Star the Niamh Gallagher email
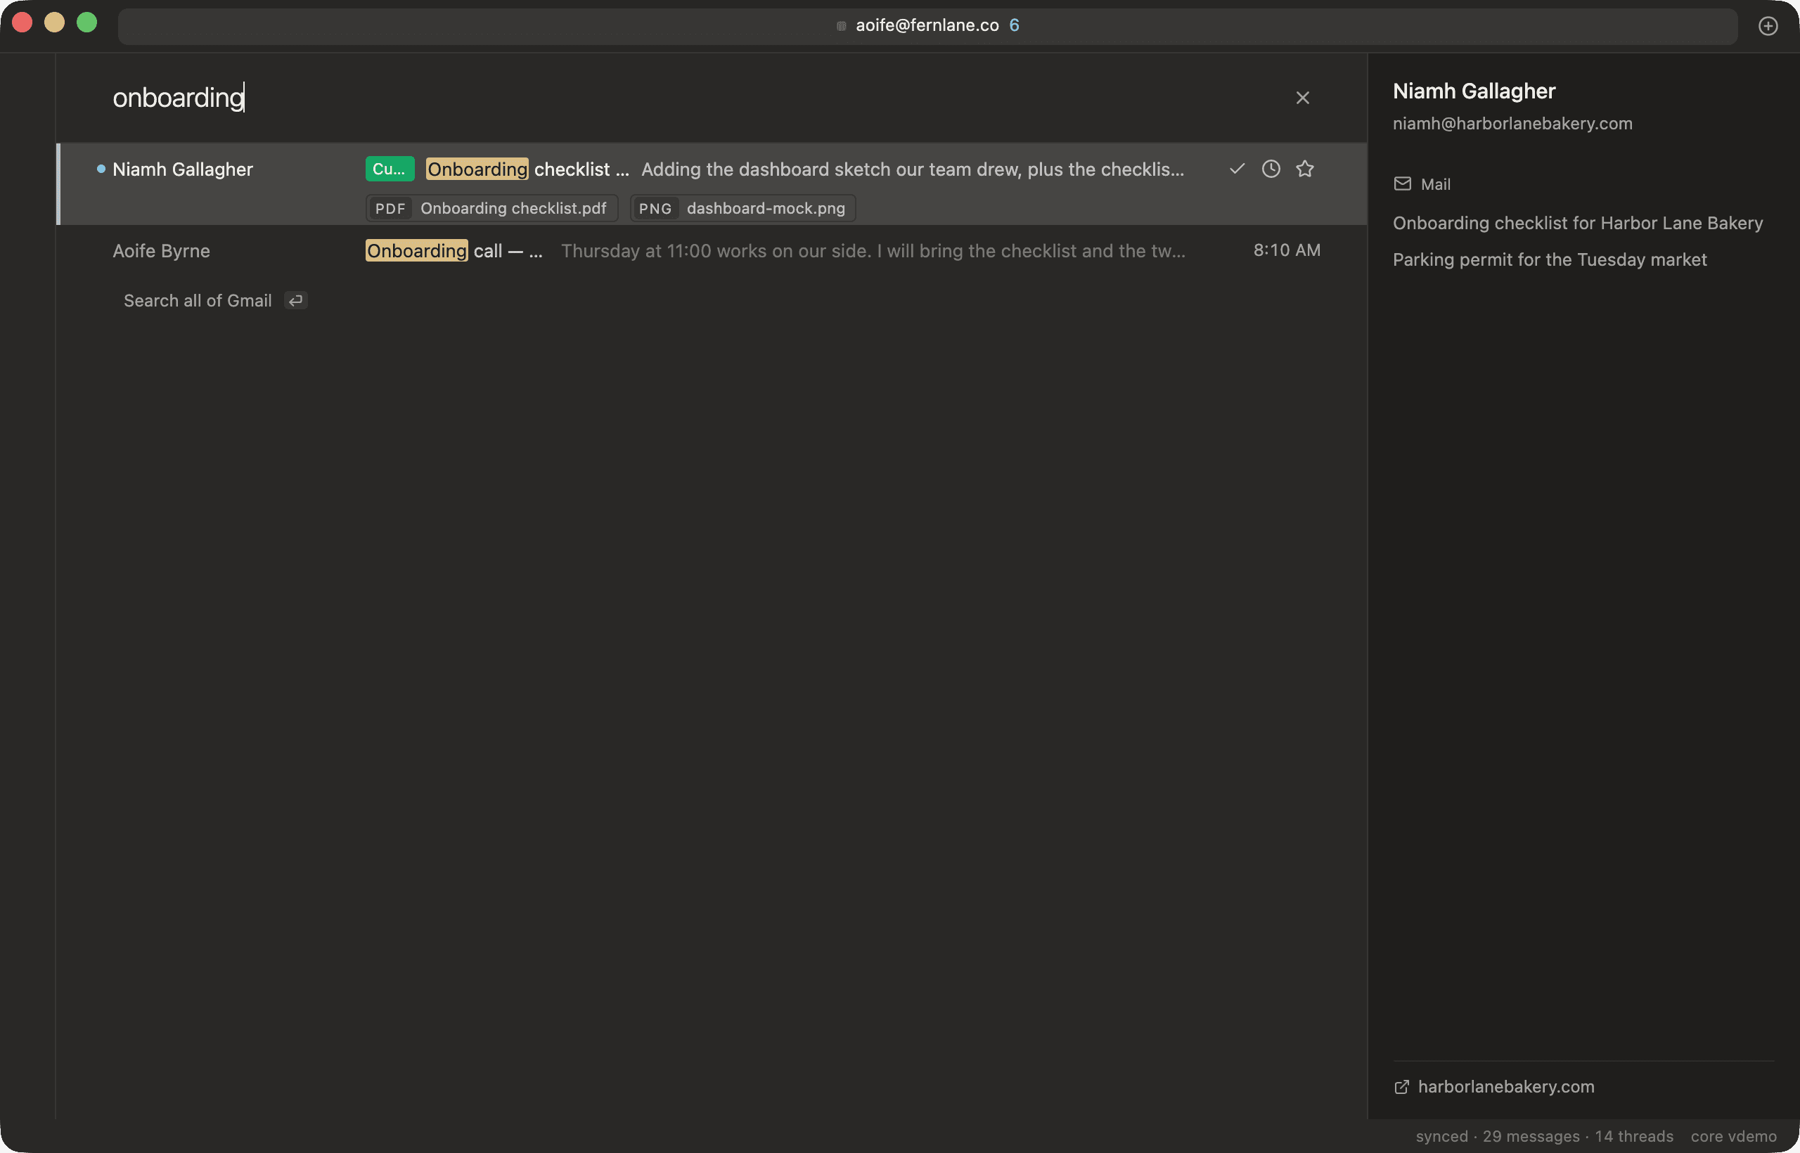This screenshot has width=1800, height=1153. [1304, 169]
